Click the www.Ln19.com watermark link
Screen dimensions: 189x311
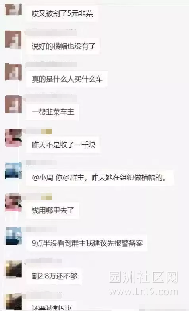pos(143,292)
